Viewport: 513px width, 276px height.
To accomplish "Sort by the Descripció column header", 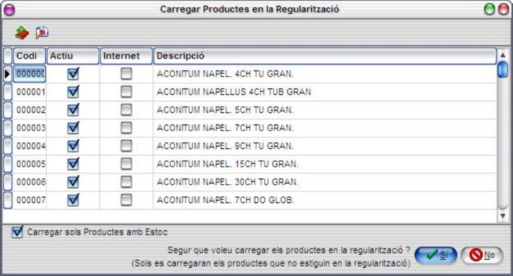I will pos(324,56).
